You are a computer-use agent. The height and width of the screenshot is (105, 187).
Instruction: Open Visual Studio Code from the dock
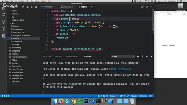coord(92,101)
